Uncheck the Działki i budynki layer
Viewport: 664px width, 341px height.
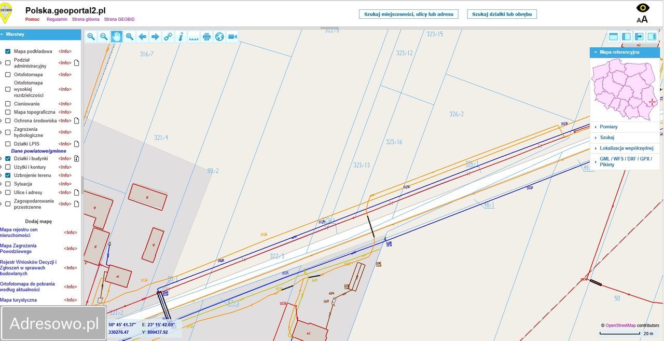coord(8,159)
